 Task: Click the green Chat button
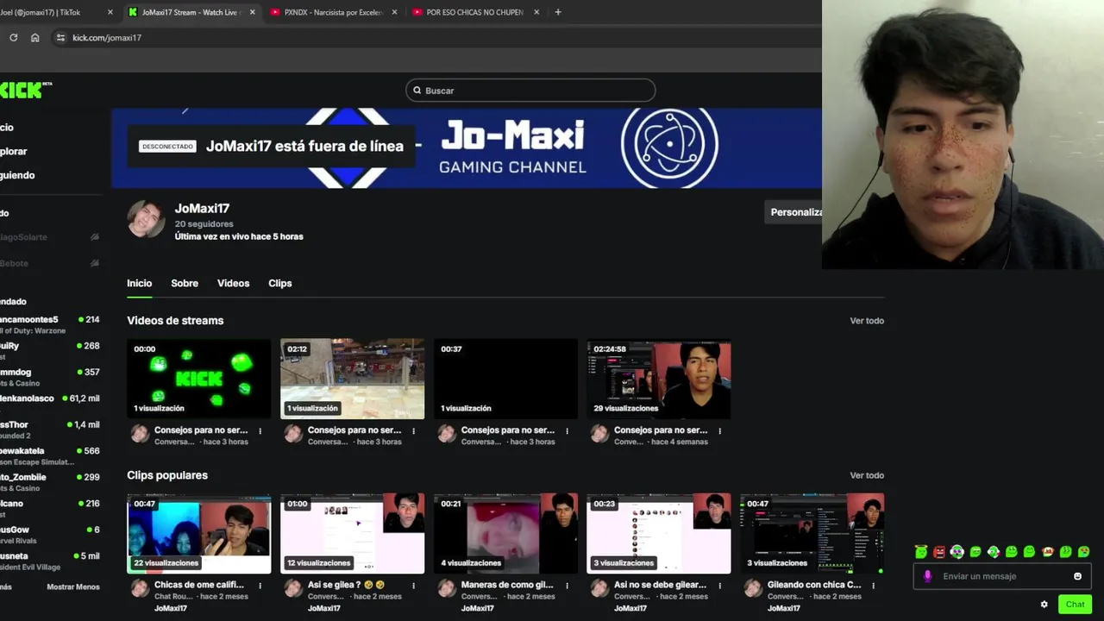(x=1075, y=605)
